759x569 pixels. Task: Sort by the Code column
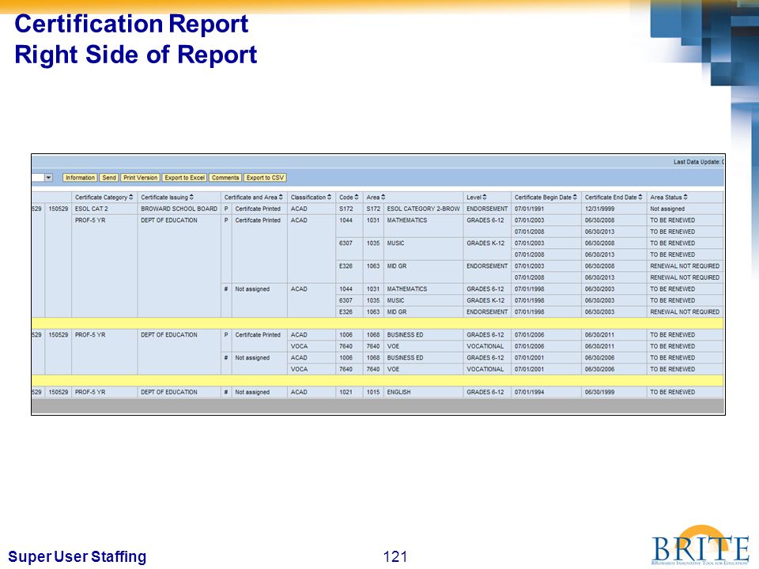pyautogui.click(x=357, y=198)
